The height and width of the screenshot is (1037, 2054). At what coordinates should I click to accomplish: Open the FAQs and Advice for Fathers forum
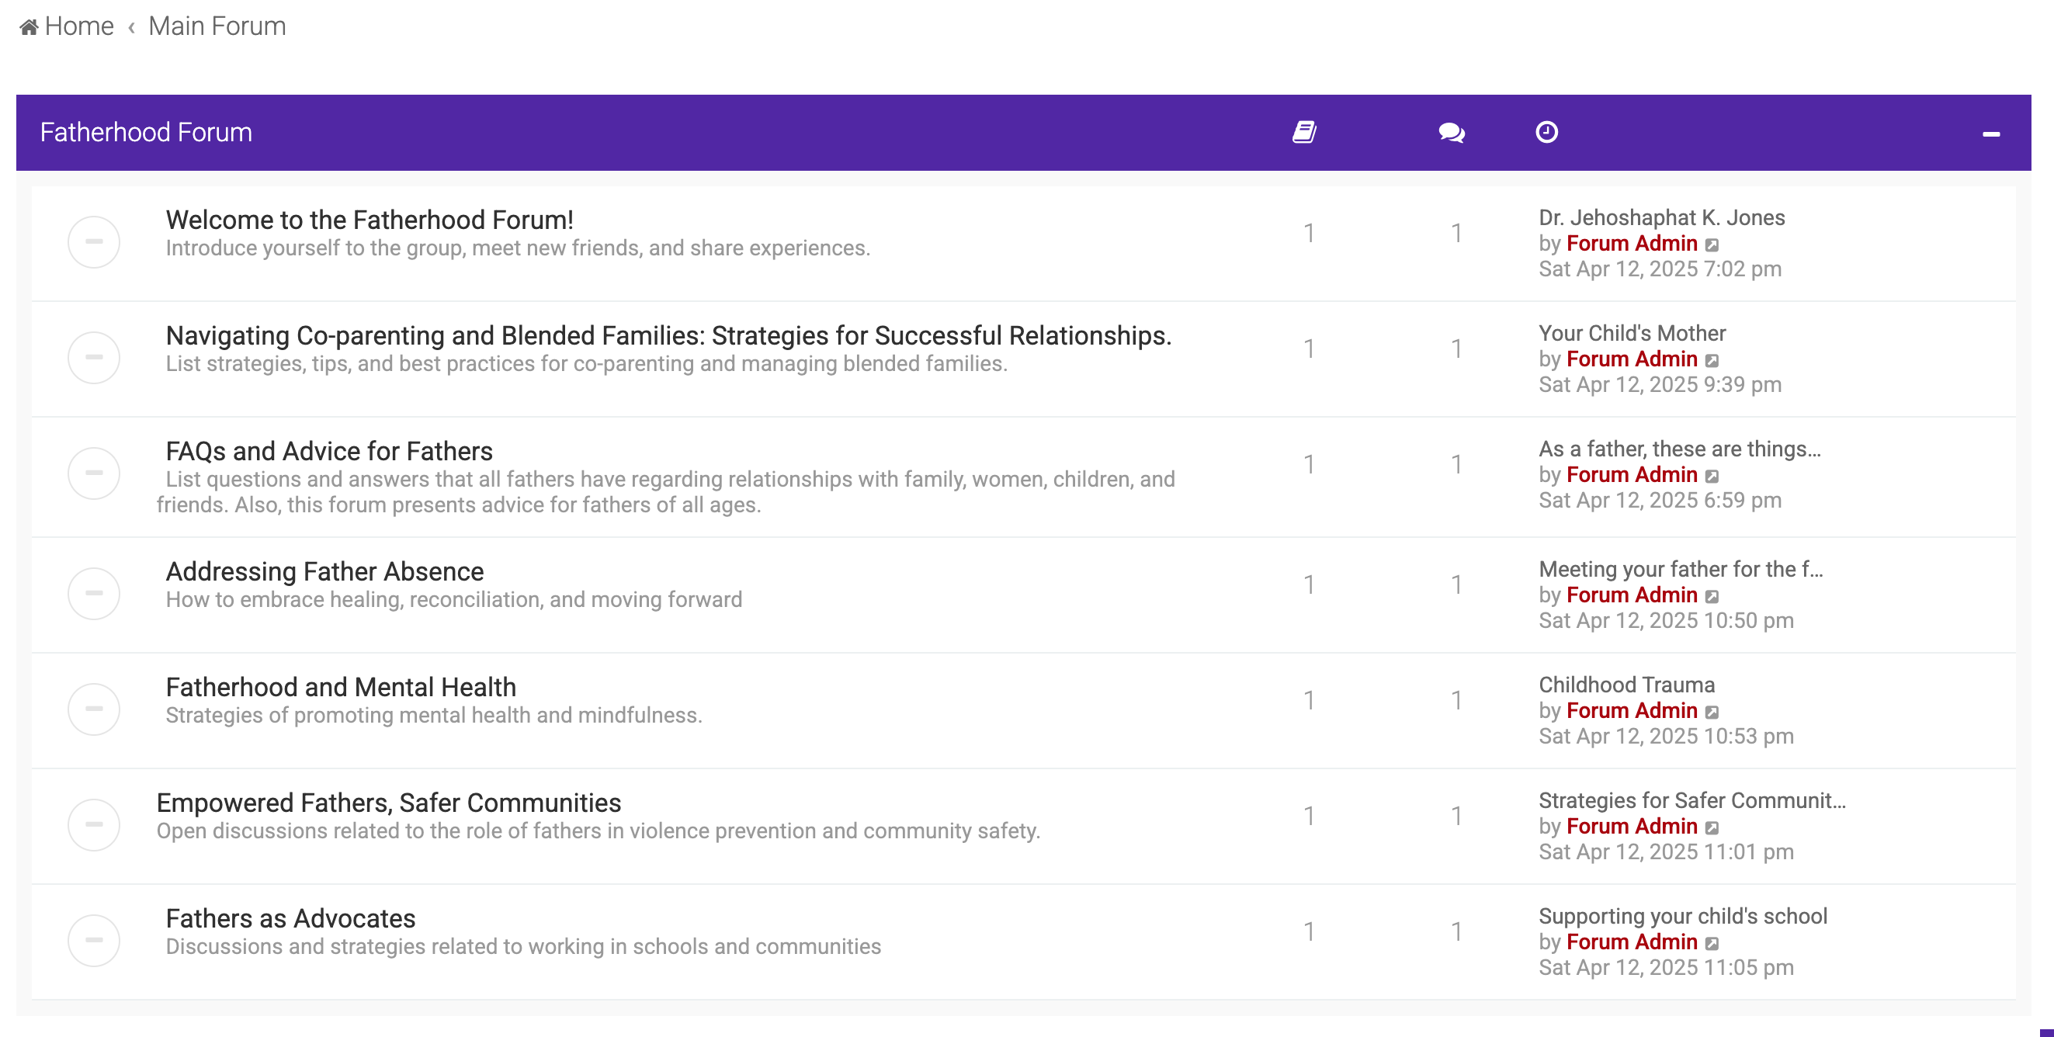[328, 450]
